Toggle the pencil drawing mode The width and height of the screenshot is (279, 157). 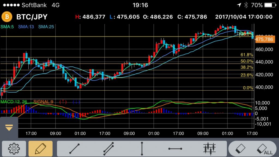click(41, 149)
